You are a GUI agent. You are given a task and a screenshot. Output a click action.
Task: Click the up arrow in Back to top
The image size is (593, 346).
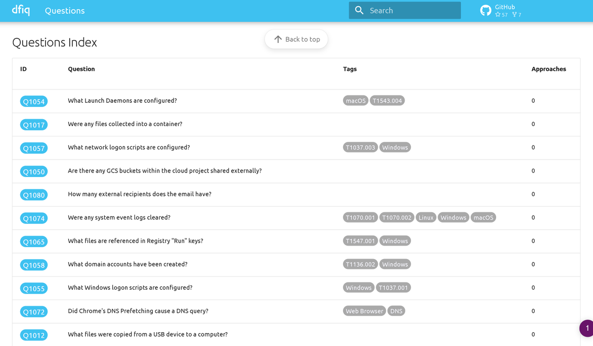click(x=278, y=39)
